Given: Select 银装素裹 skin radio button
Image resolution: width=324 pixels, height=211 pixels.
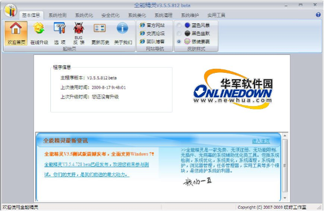Looking at the screenshot, I should pyautogui.click(x=179, y=41).
